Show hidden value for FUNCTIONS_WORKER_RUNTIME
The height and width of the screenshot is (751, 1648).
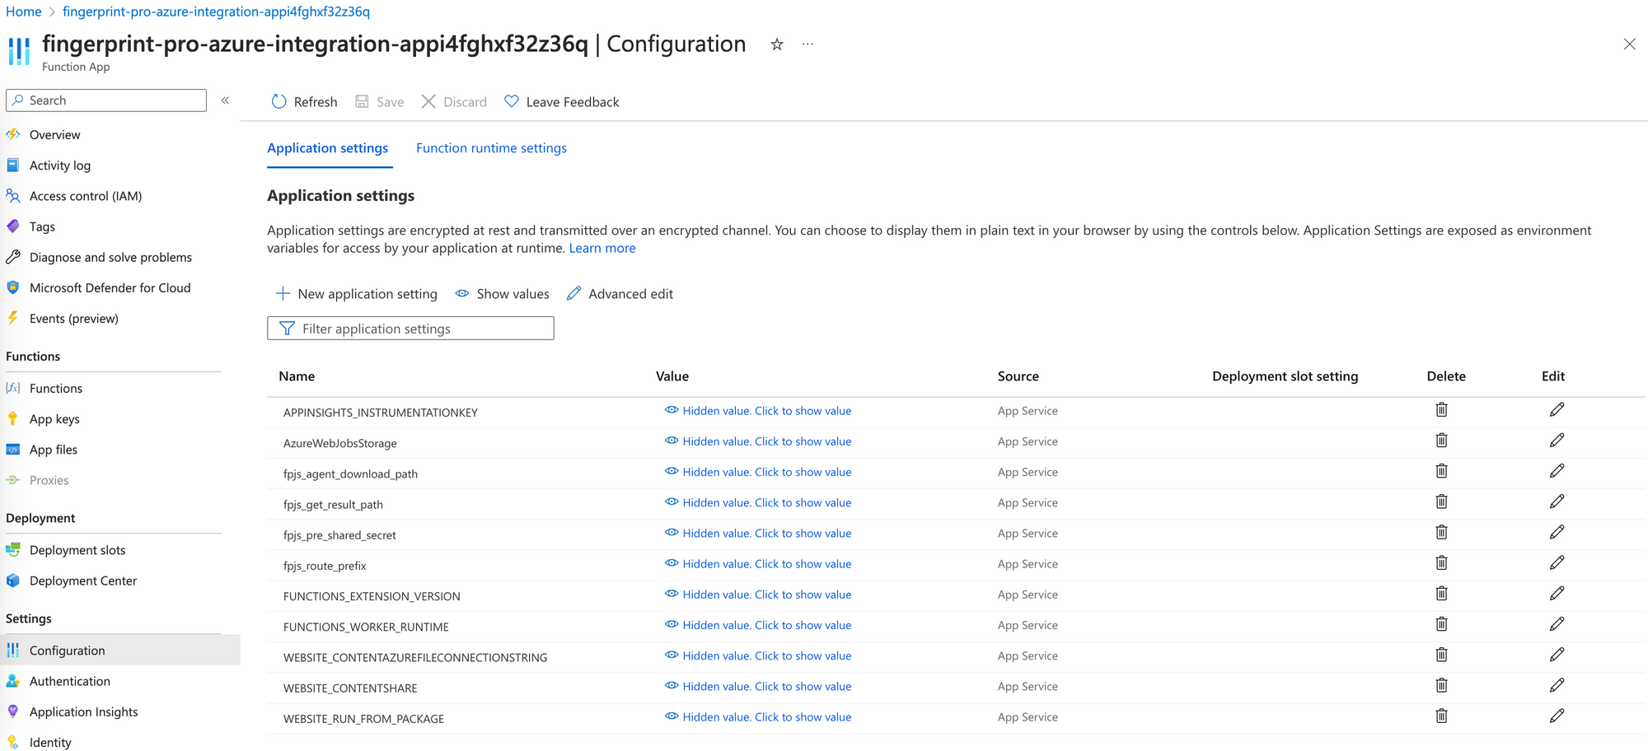pyautogui.click(x=758, y=625)
